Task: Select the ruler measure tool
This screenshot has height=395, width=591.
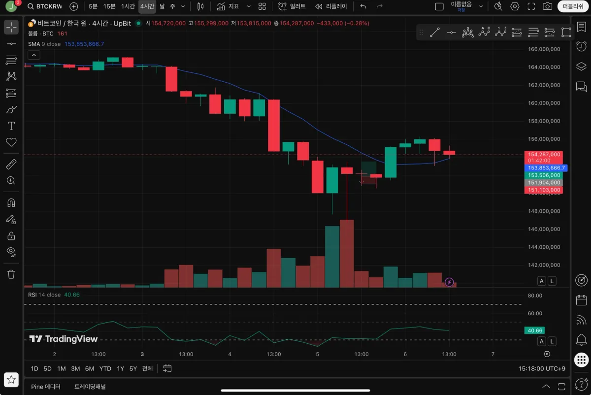Action: [11, 164]
